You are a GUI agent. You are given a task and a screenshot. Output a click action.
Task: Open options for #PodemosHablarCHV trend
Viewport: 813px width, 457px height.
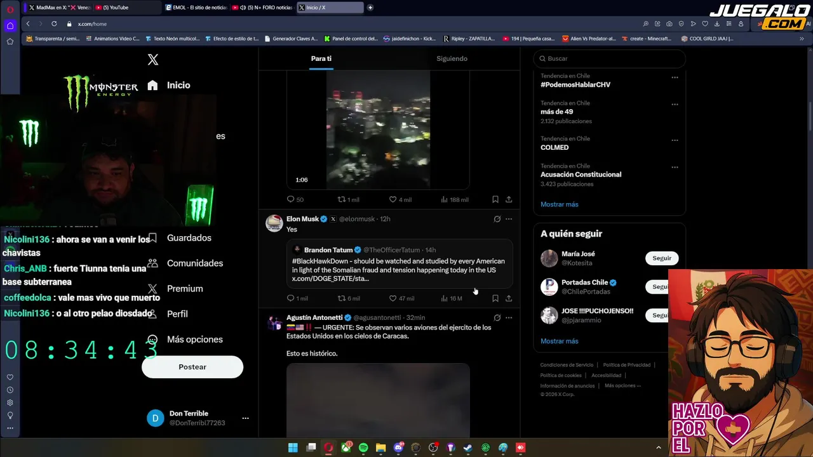tap(675, 77)
